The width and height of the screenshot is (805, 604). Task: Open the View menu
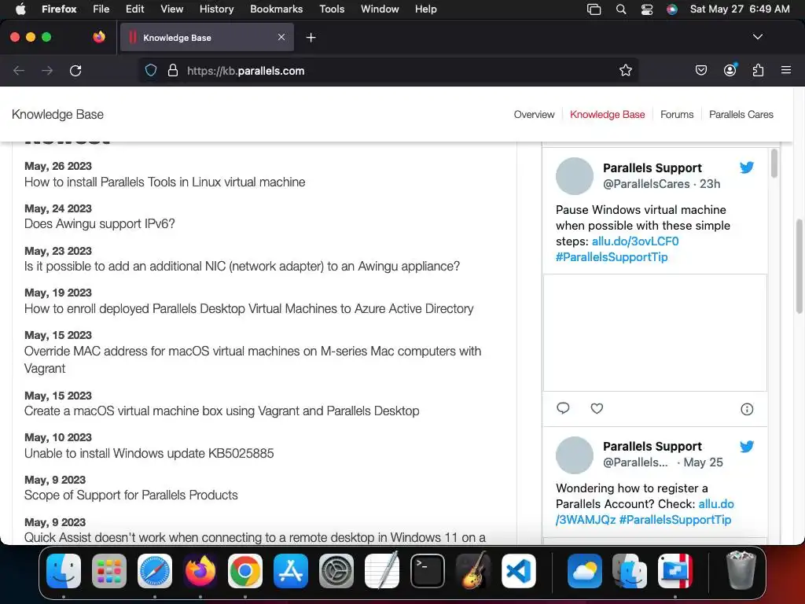(x=171, y=9)
